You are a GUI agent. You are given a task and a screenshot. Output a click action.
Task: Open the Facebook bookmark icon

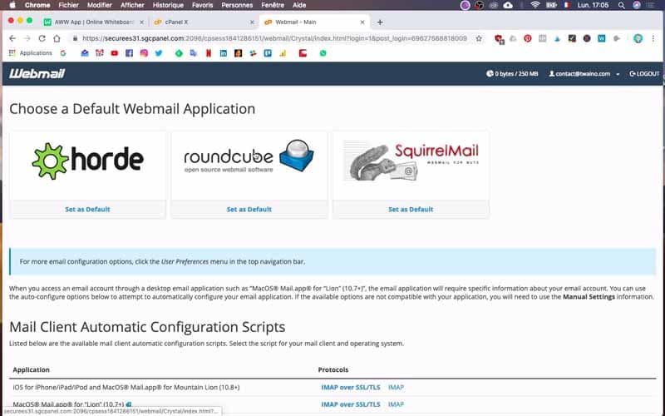click(x=130, y=53)
